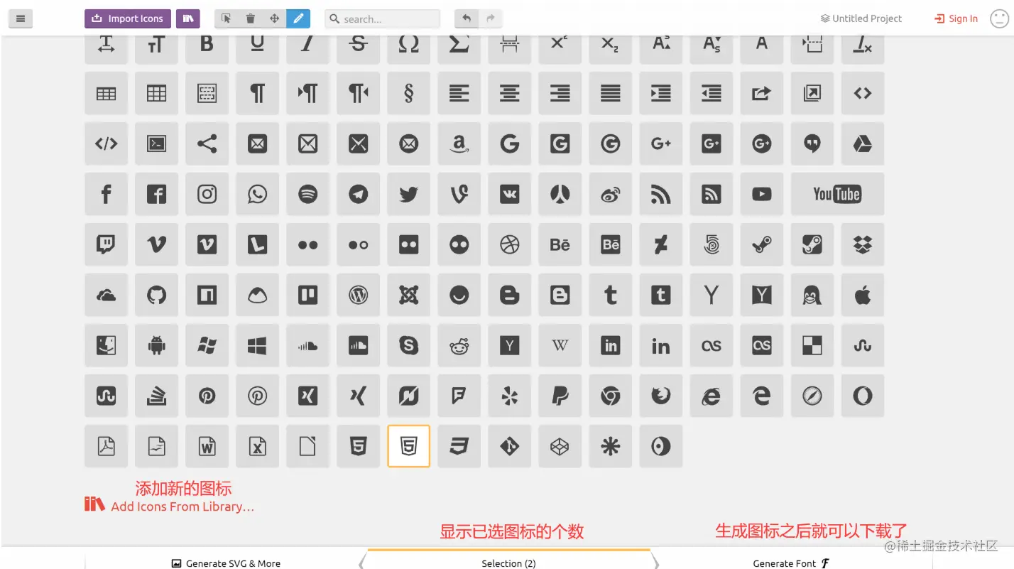Select the Firefox browser icon
Screen dimensions: 1014x569
(x=661, y=396)
